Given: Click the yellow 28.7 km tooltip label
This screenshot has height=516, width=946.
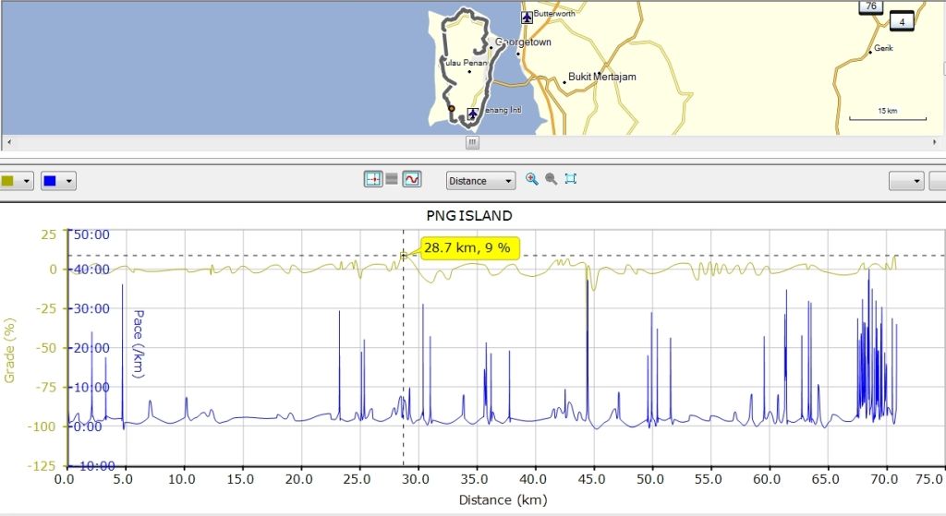Looking at the screenshot, I should pyautogui.click(x=471, y=247).
